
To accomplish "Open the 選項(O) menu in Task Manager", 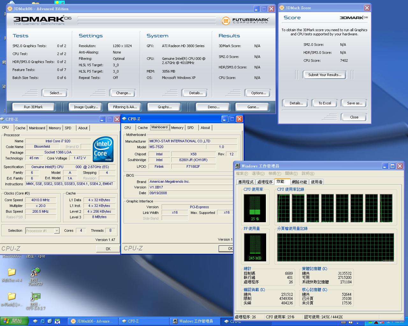I will click(x=258, y=174).
